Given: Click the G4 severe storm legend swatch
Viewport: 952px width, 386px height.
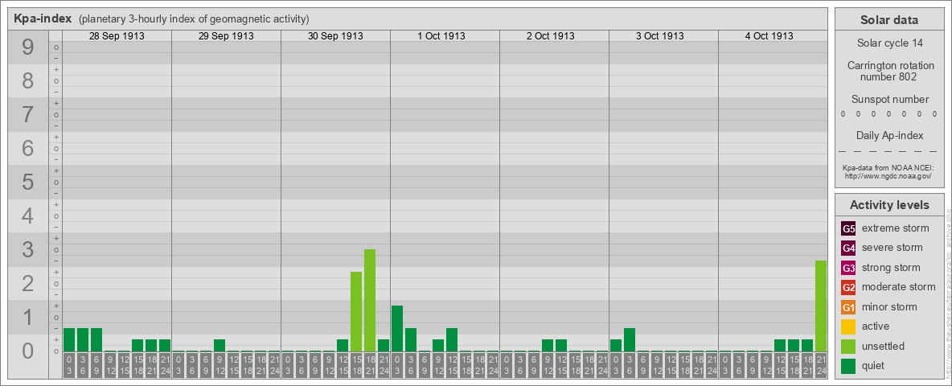Looking at the screenshot, I should pos(848,248).
